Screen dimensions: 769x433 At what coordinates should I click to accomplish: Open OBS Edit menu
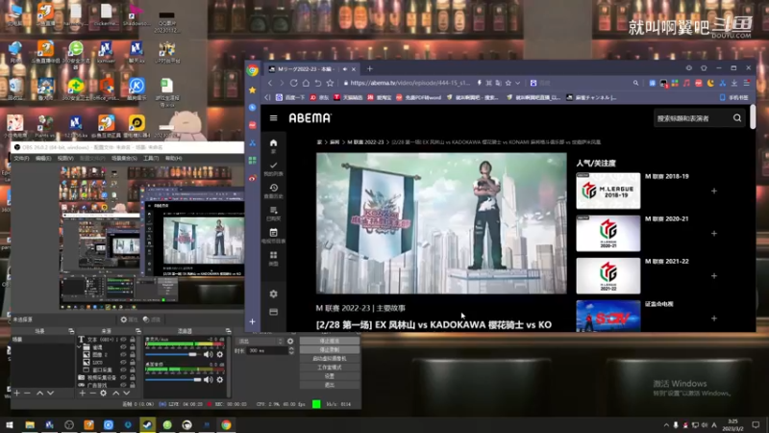[x=43, y=158]
